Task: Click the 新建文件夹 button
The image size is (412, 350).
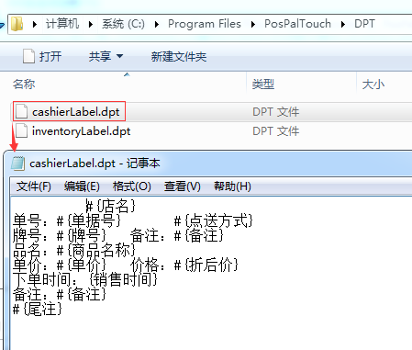Action: pyautogui.click(x=179, y=57)
